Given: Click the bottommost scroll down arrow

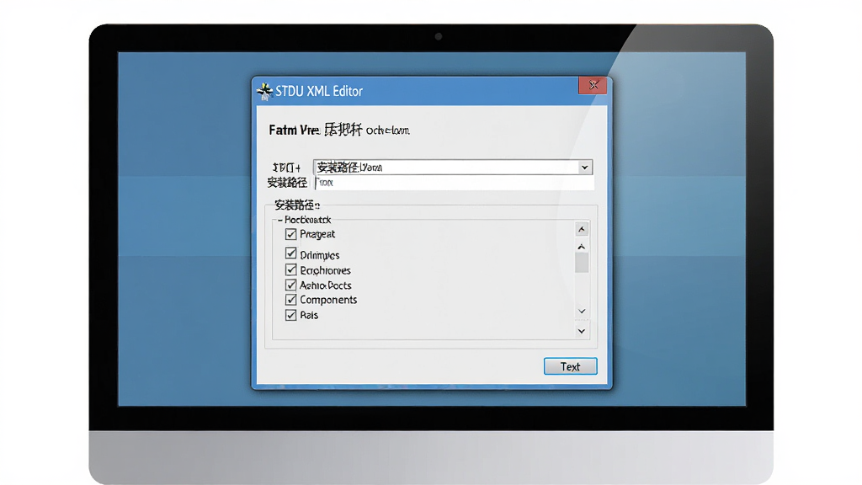Looking at the screenshot, I should [582, 331].
